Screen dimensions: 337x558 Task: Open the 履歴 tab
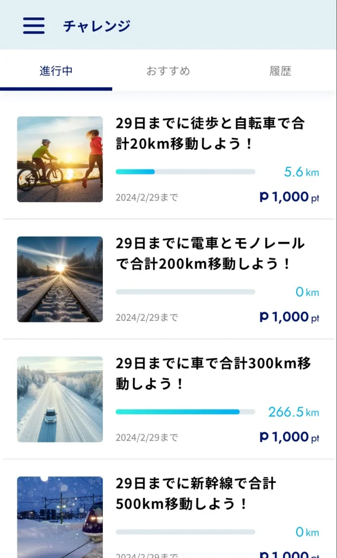coord(280,71)
